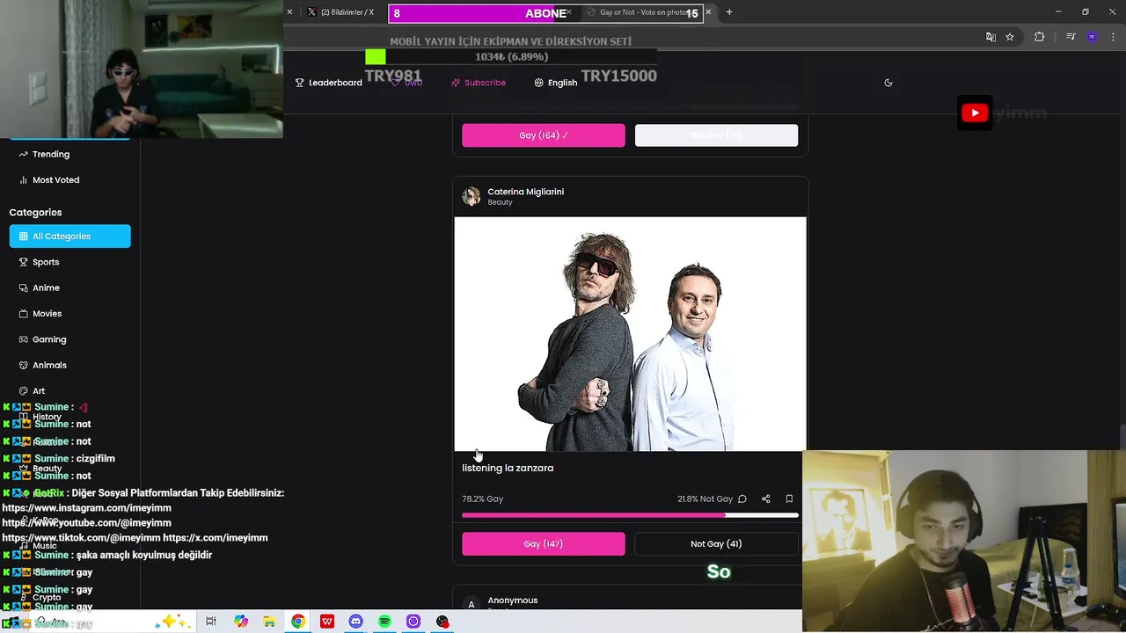Viewport: 1126px width, 633px height.
Task: Open the two men photo thumbnail
Action: pyautogui.click(x=630, y=334)
